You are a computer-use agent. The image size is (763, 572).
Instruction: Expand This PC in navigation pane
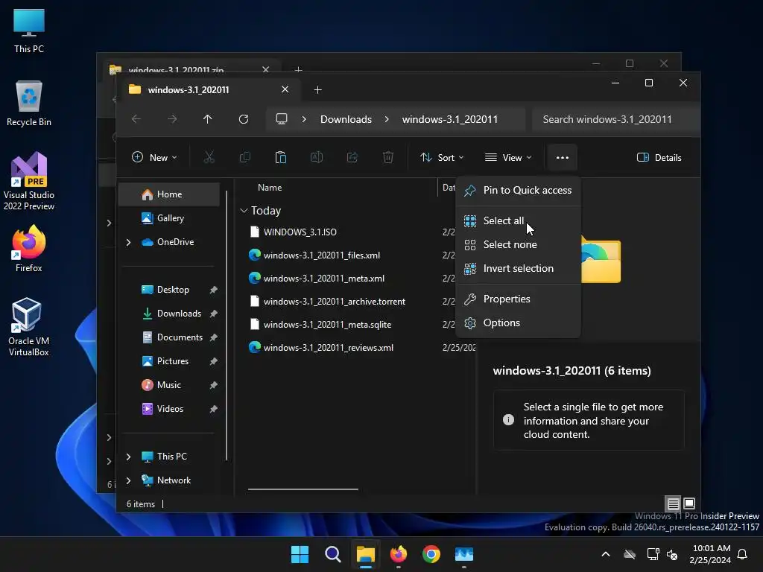128,457
